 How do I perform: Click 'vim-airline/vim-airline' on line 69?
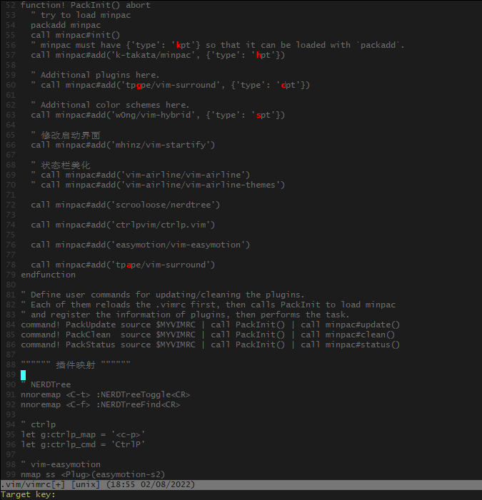click(x=184, y=175)
